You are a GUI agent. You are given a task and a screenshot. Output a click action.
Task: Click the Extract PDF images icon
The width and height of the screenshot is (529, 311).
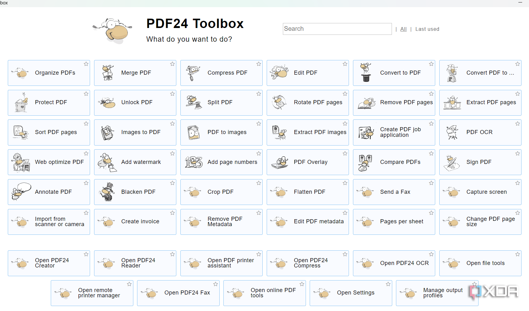279,132
